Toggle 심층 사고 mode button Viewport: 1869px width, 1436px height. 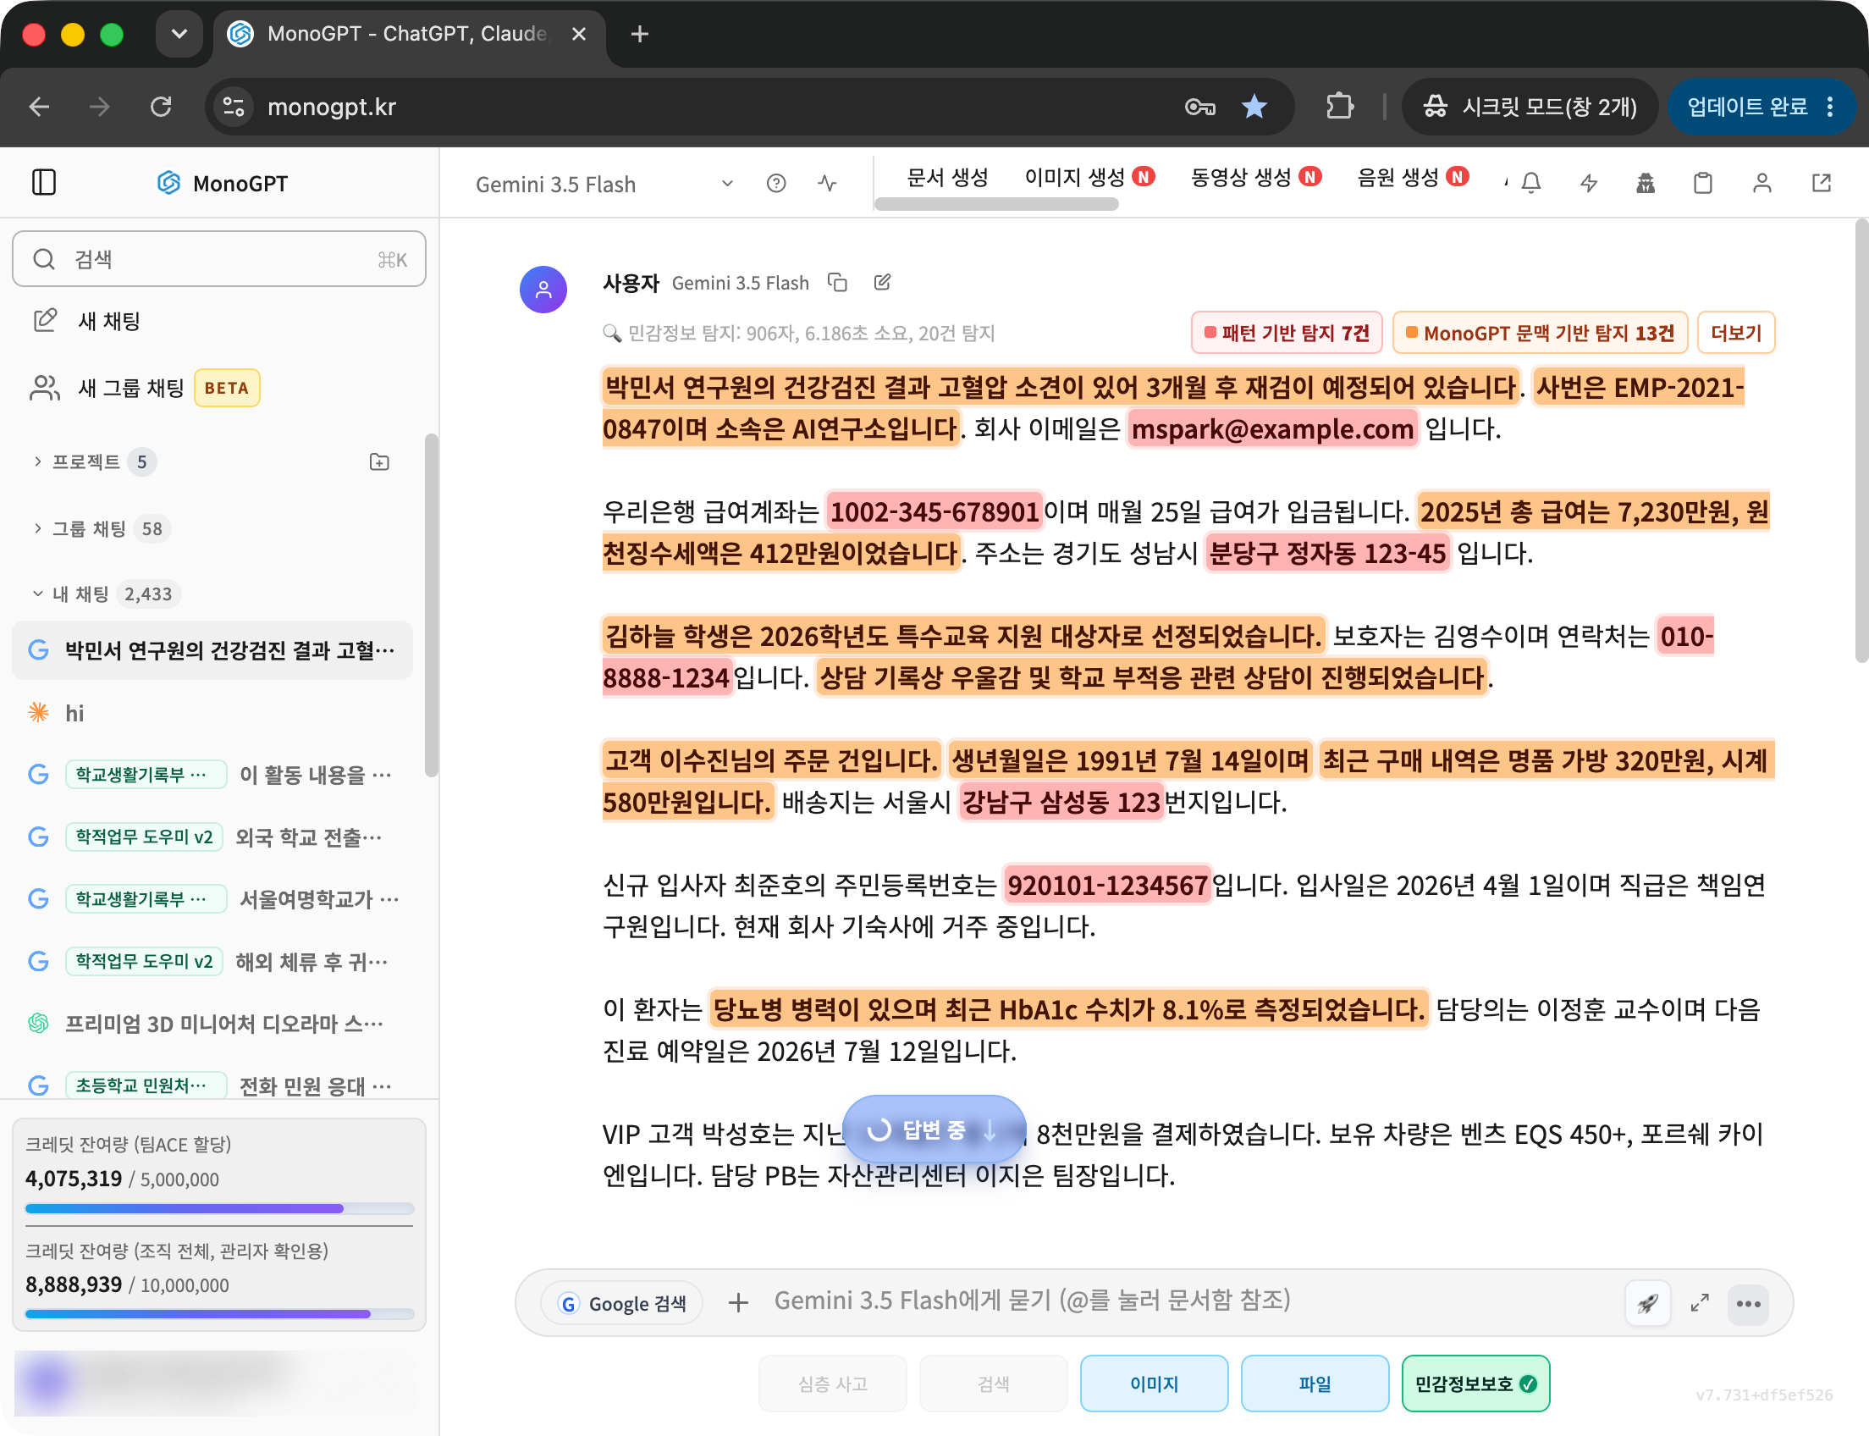point(832,1383)
